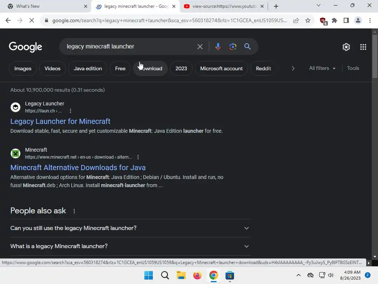Go to the Google logo homepage
This screenshot has height=284, width=378.
[x=25, y=47]
